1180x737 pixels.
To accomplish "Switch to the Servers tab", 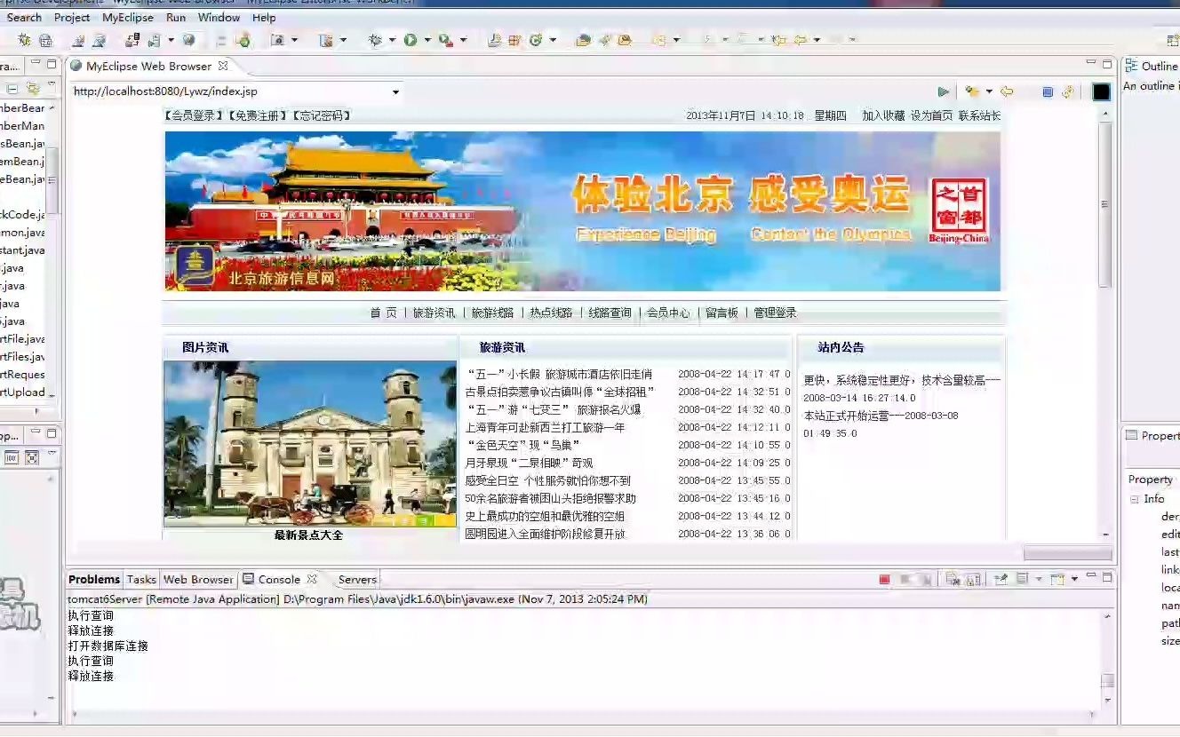I will pos(356,579).
